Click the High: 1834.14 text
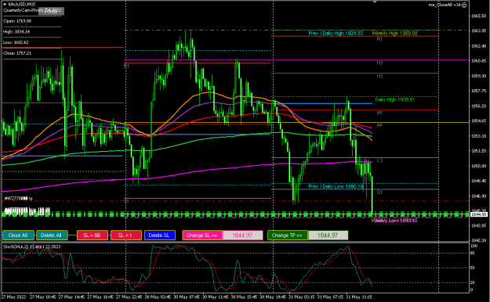The image size is (490, 302). [16, 31]
